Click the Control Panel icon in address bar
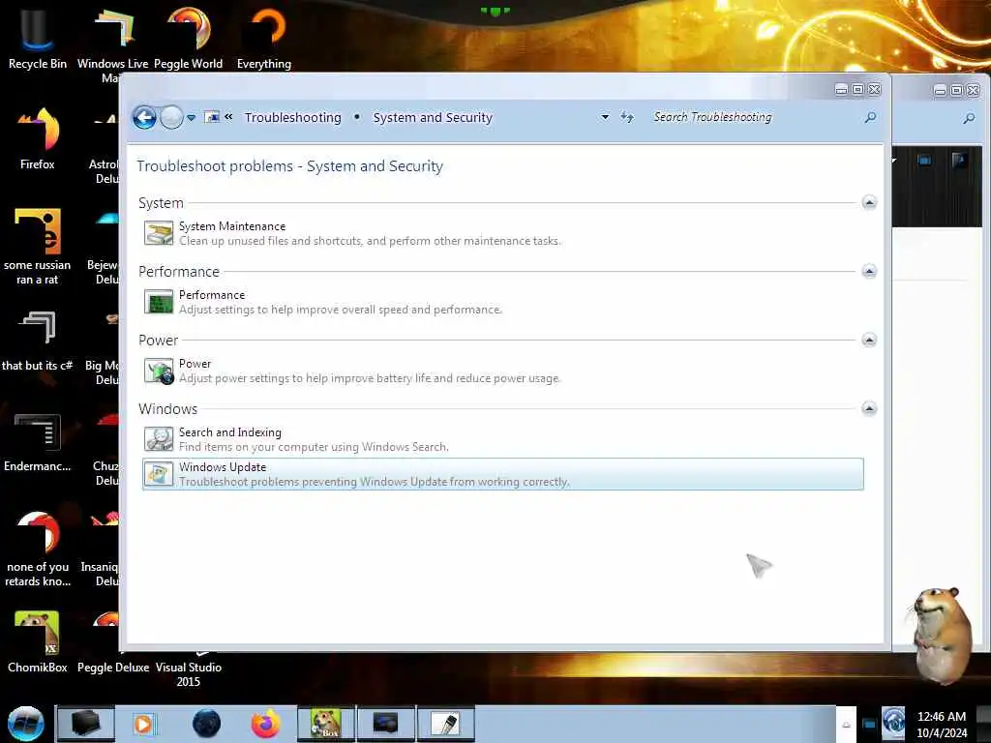The width and height of the screenshot is (991, 743). click(212, 117)
